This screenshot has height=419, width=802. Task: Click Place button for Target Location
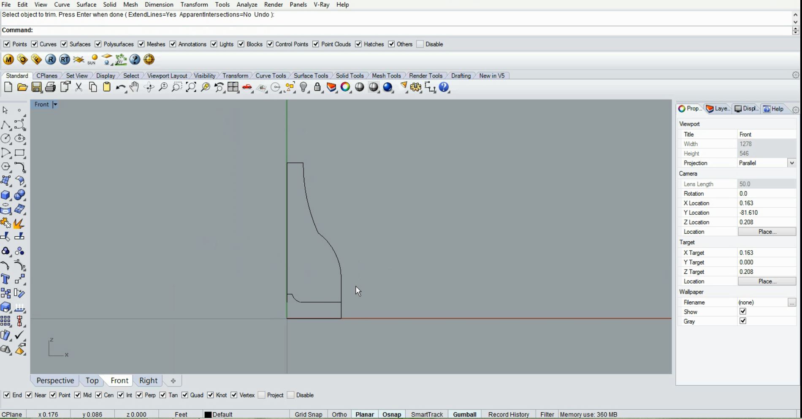click(x=767, y=281)
